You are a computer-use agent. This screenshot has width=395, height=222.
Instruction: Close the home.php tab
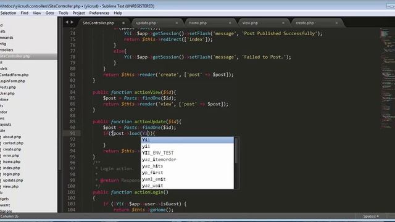tap(230, 23)
